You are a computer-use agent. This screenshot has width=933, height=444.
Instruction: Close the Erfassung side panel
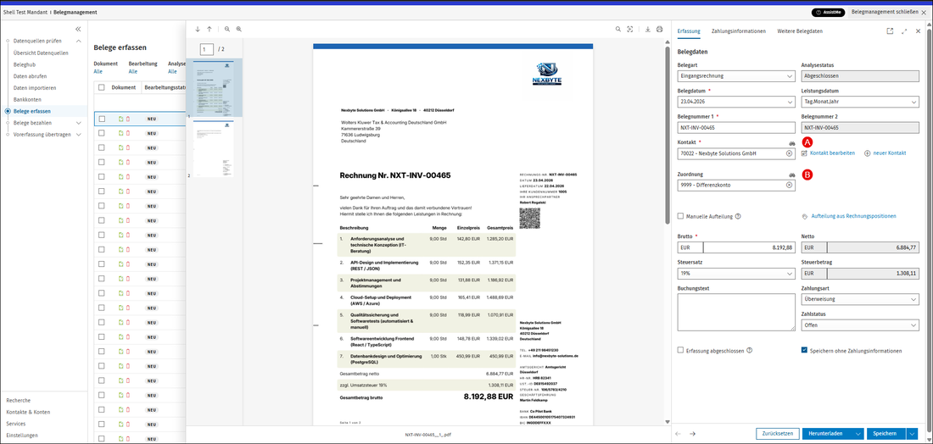(918, 31)
